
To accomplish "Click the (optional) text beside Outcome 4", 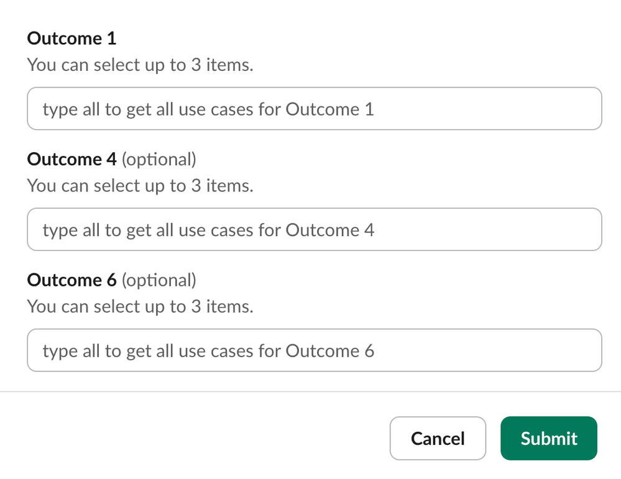I will [159, 160].
